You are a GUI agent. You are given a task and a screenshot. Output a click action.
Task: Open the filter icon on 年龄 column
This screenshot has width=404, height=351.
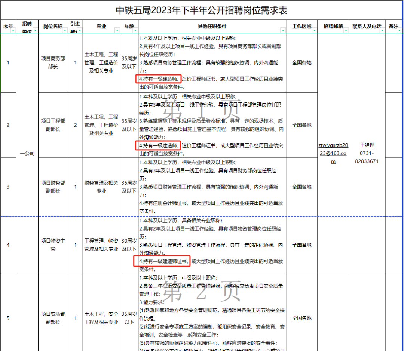(135, 30)
